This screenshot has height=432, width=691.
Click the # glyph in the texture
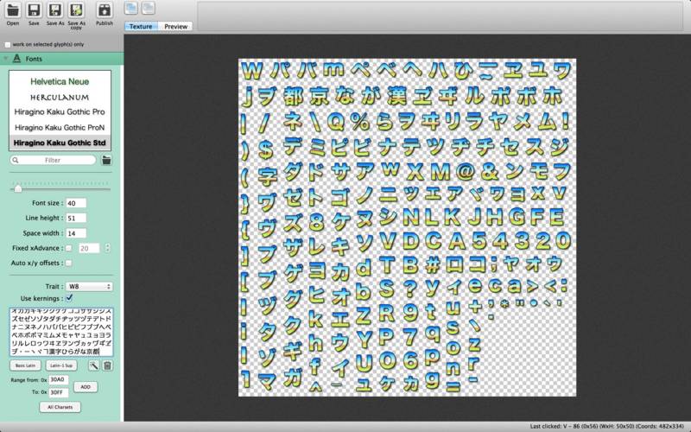(x=433, y=265)
